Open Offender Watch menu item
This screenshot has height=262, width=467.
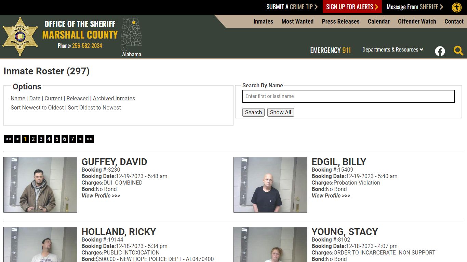coord(417,21)
